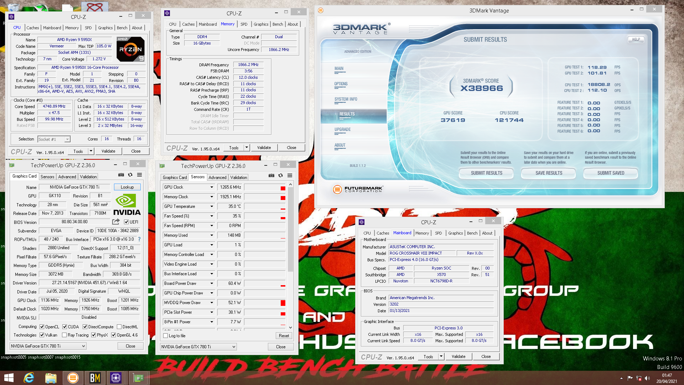Click MVDDQ Power Draw graph bar

tap(265, 303)
